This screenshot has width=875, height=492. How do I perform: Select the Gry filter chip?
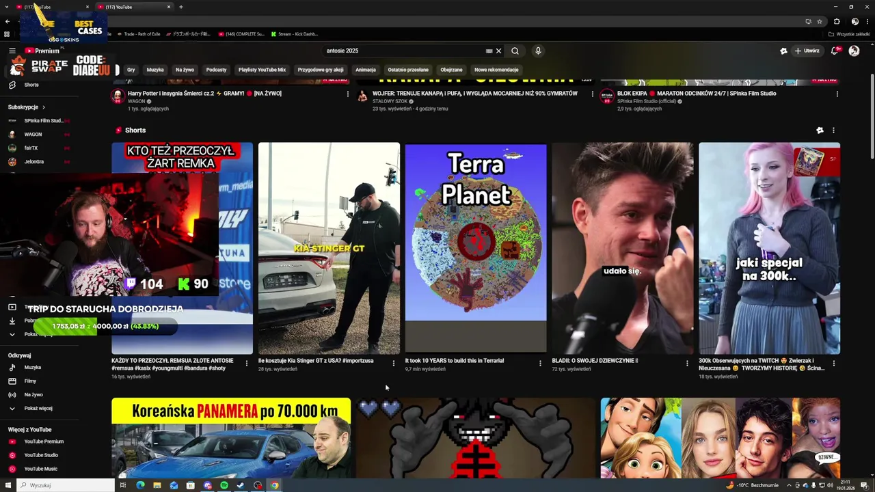[131, 70]
